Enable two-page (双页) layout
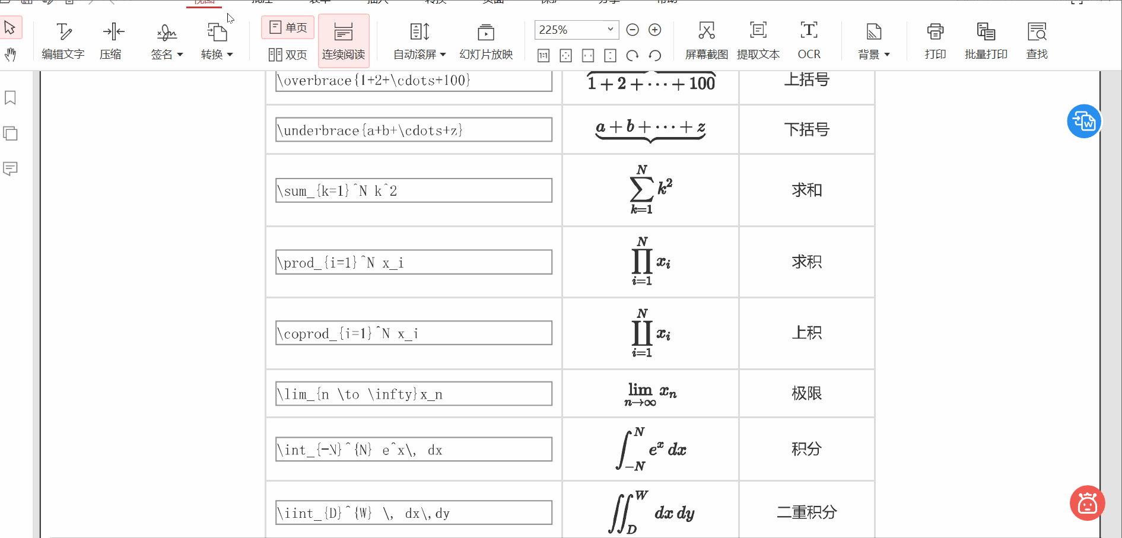 point(287,55)
